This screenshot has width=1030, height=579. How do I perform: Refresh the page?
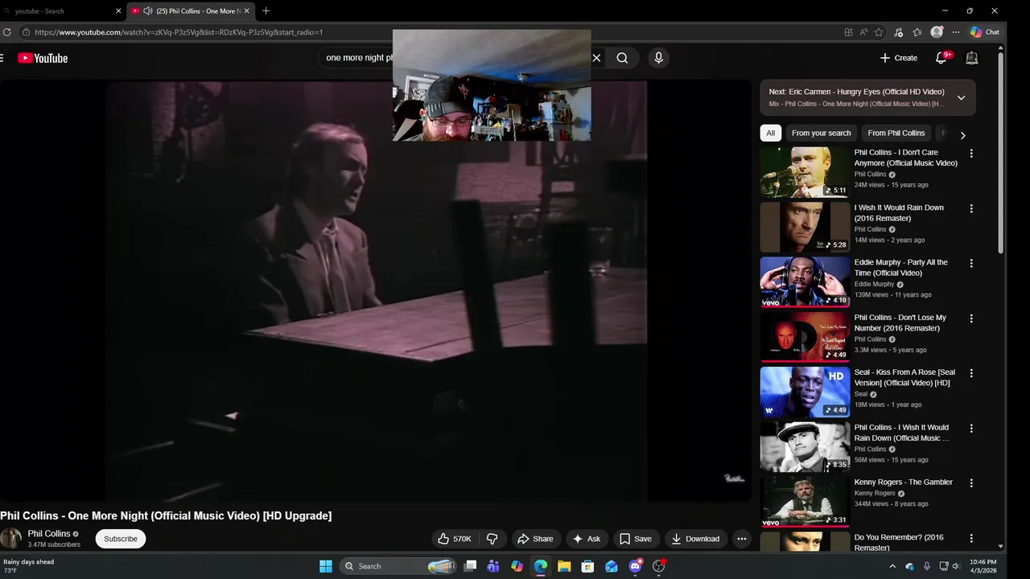(7, 32)
